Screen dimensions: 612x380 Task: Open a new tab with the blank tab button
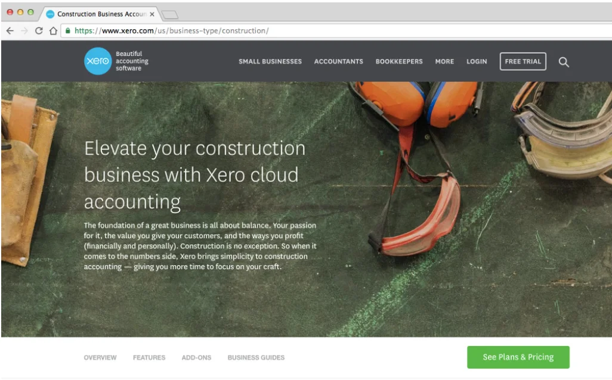pyautogui.click(x=170, y=14)
